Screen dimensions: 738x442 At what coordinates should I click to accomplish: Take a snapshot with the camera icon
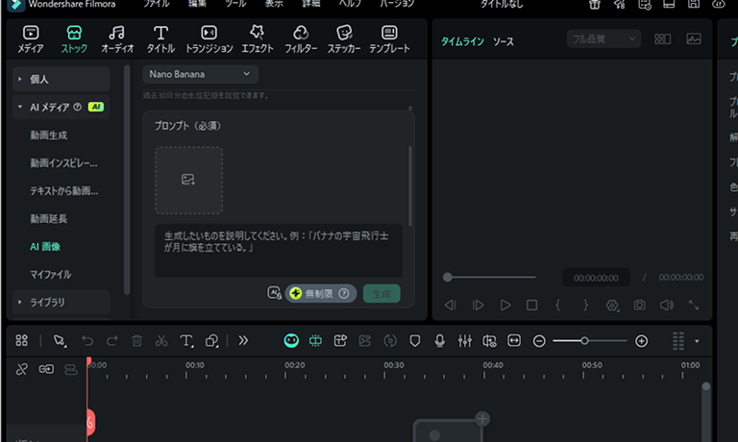point(639,305)
